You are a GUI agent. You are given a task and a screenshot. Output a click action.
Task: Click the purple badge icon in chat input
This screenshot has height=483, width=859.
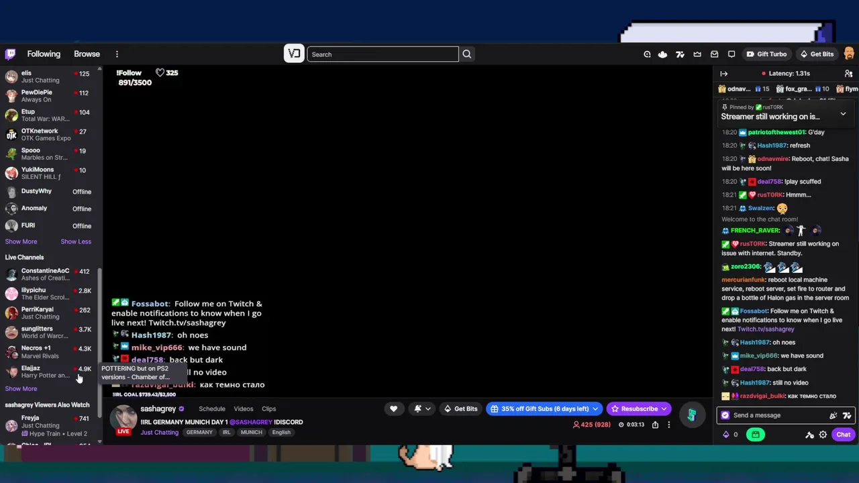coord(725,415)
